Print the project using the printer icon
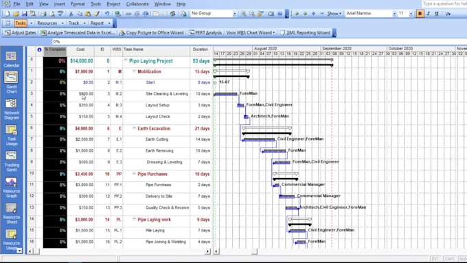 pos(43,14)
